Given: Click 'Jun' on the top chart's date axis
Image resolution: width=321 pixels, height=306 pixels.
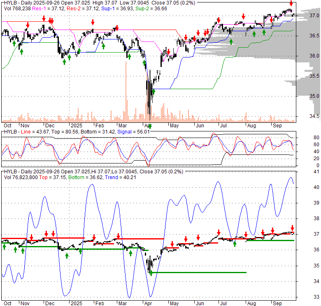Looking at the screenshot, I should tap(200, 126).
